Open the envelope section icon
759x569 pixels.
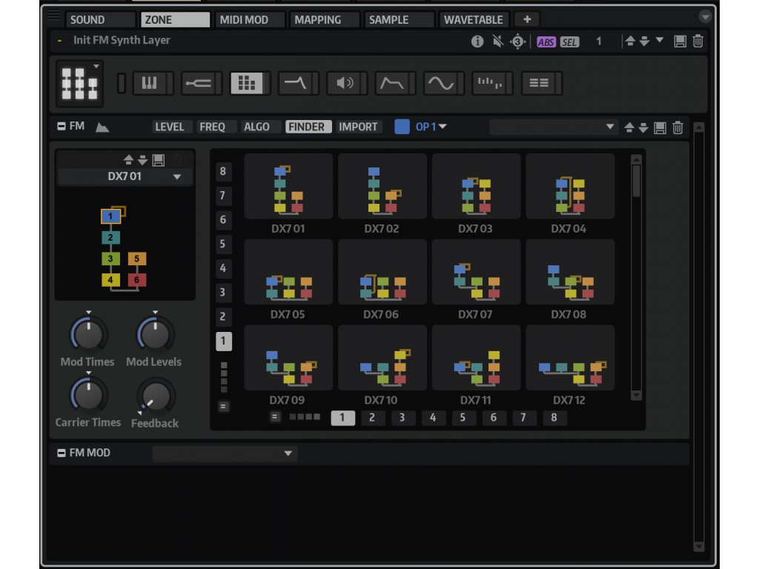[x=392, y=84]
